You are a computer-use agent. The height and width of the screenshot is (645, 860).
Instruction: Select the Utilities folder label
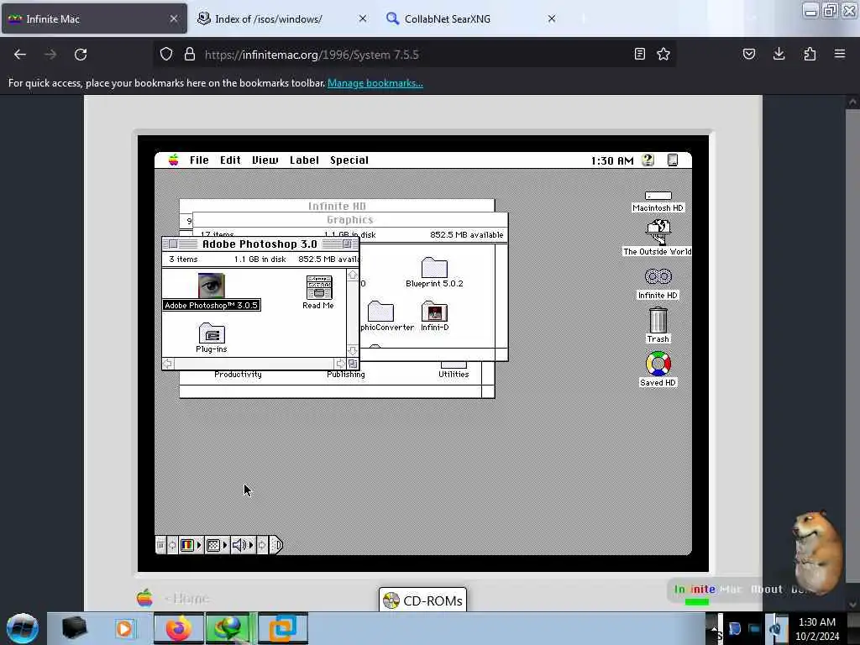pyautogui.click(x=454, y=375)
